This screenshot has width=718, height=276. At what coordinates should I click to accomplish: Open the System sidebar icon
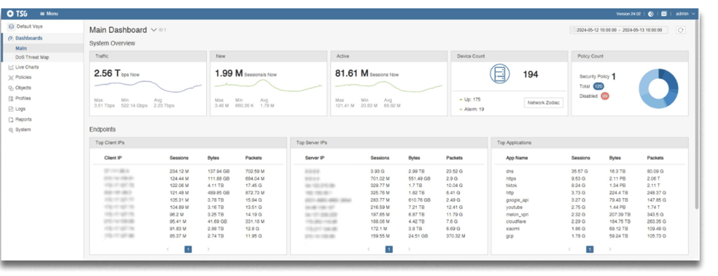pos(11,130)
